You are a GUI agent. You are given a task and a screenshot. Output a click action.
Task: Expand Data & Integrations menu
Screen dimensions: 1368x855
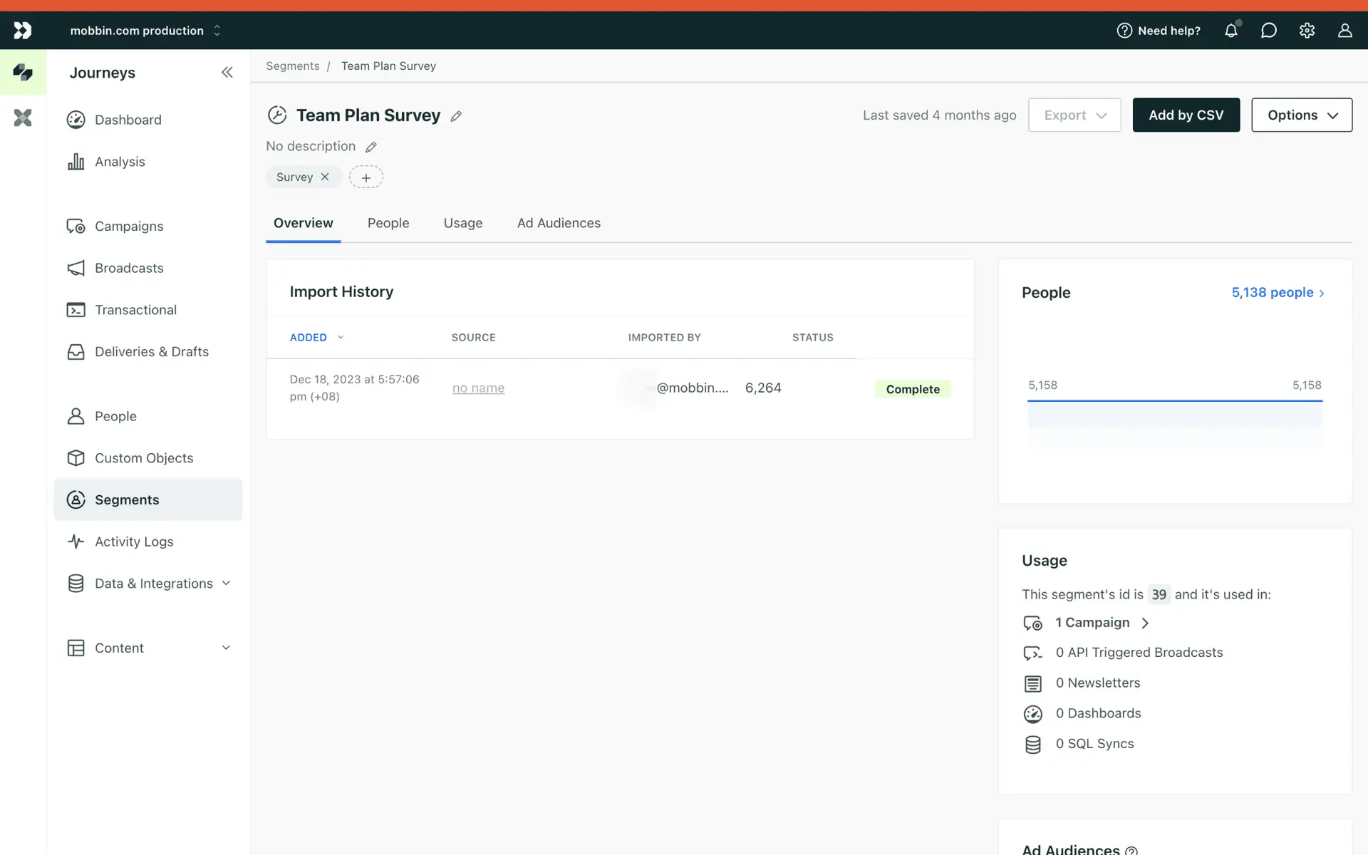(226, 584)
